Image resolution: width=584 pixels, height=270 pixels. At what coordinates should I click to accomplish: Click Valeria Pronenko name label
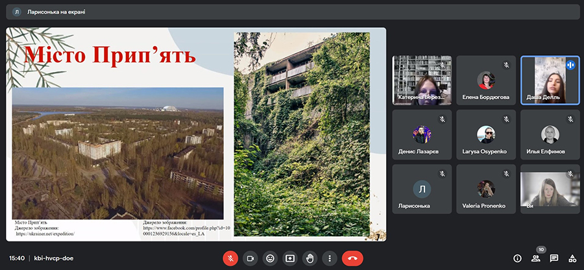click(x=483, y=206)
